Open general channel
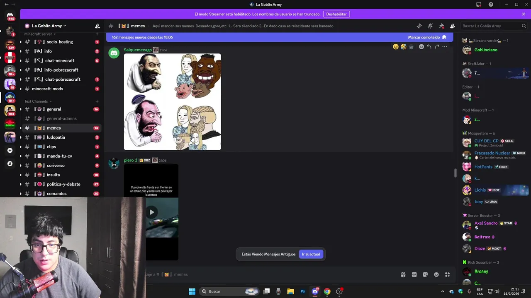531x298 pixels. pos(61,109)
